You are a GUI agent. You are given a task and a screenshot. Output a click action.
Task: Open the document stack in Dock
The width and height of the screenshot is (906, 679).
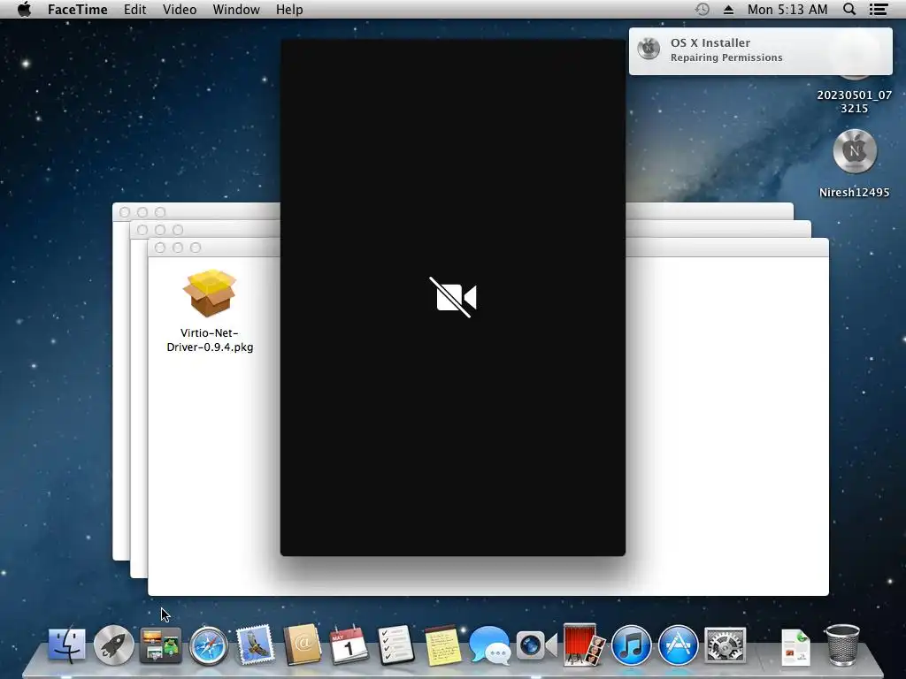pyautogui.click(x=796, y=646)
